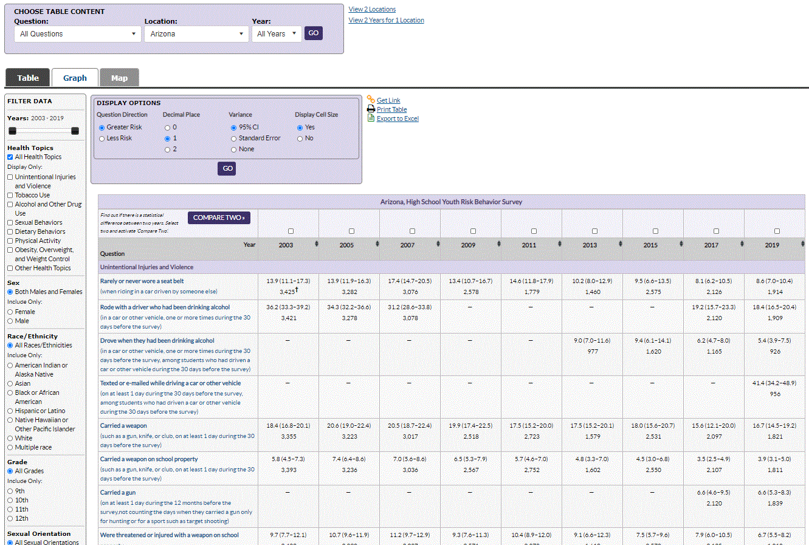Sort by the 2019 column arrows
Viewport: 809px width, 545px height.
click(802, 244)
